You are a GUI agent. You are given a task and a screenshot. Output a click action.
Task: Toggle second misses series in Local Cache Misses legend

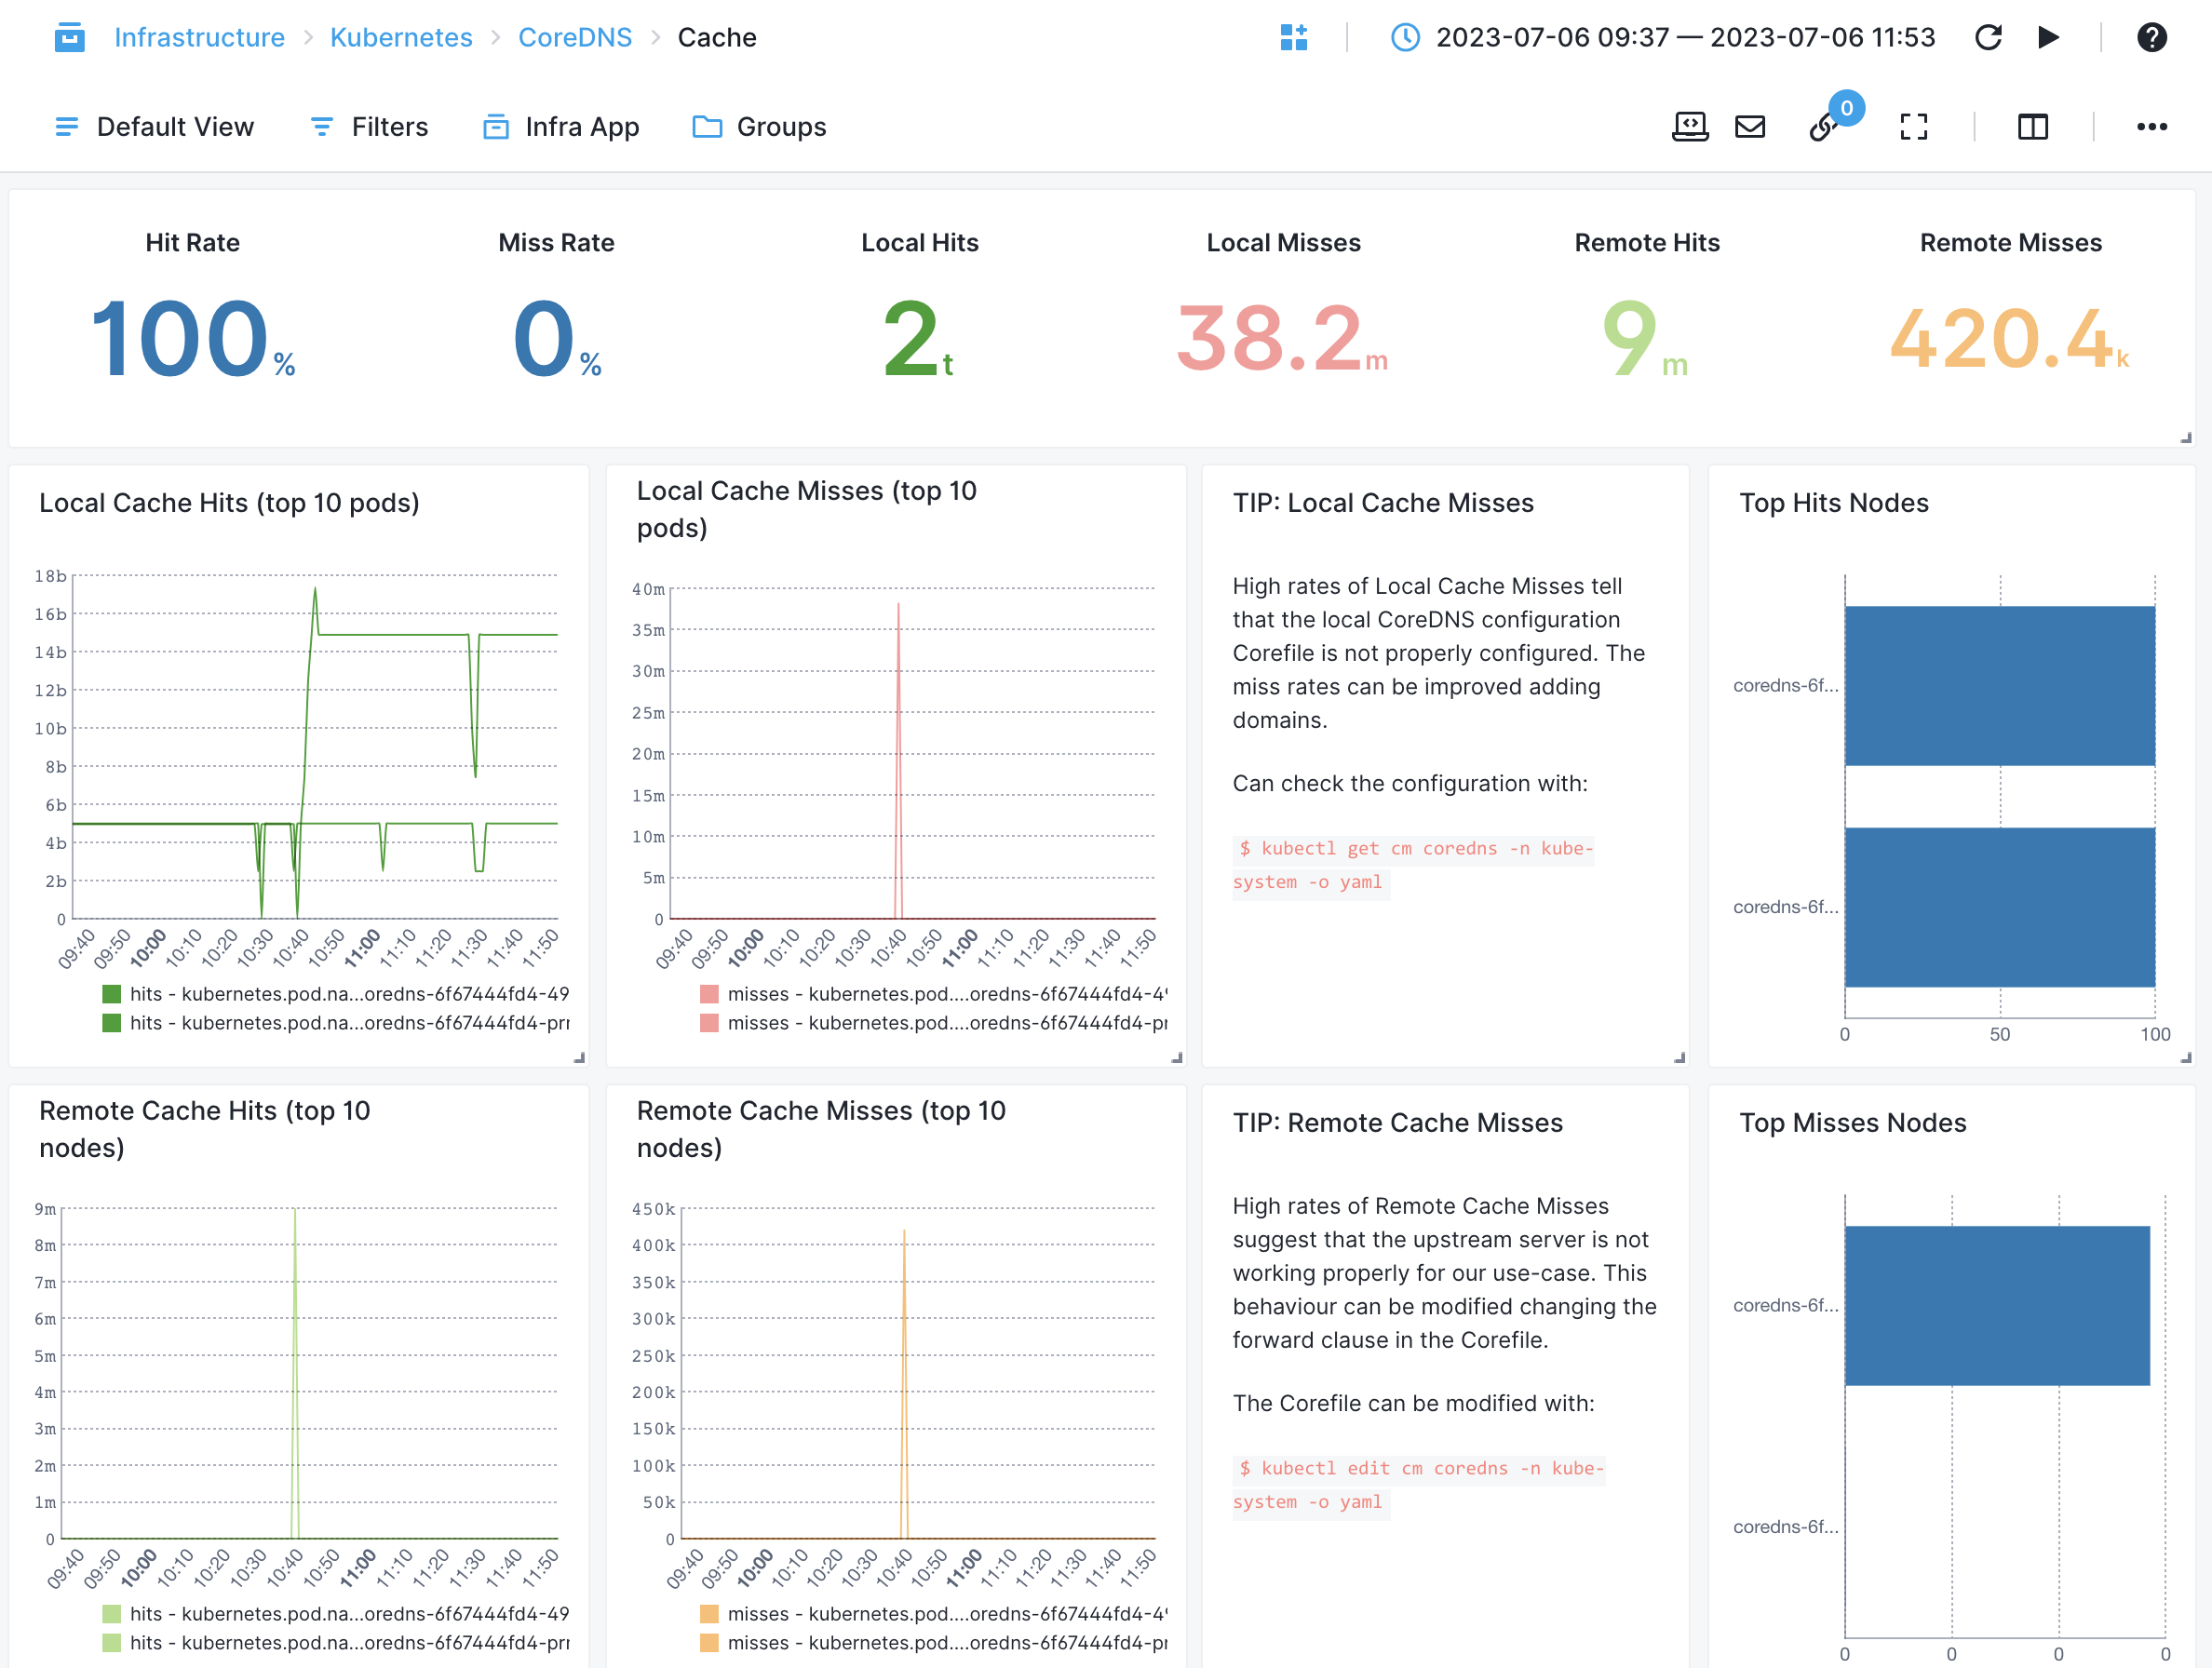point(934,1023)
